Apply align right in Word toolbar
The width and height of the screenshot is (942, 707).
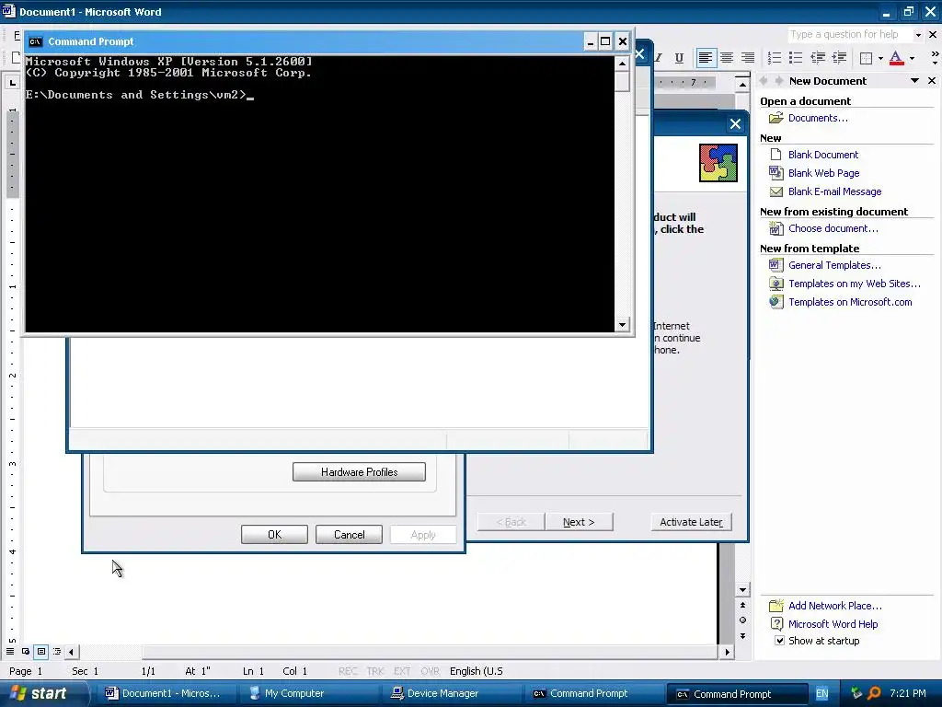748,58
